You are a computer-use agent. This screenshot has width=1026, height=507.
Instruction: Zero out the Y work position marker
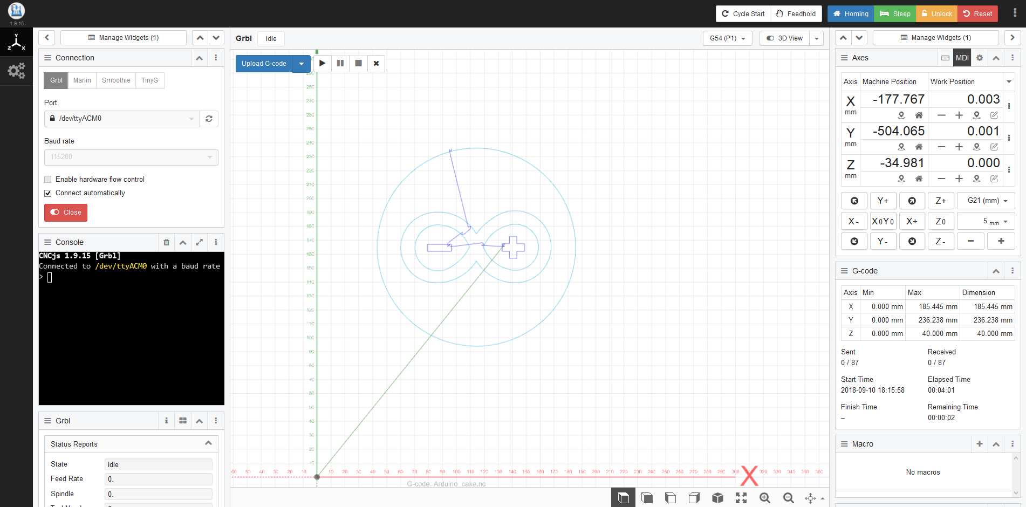tap(976, 147)
